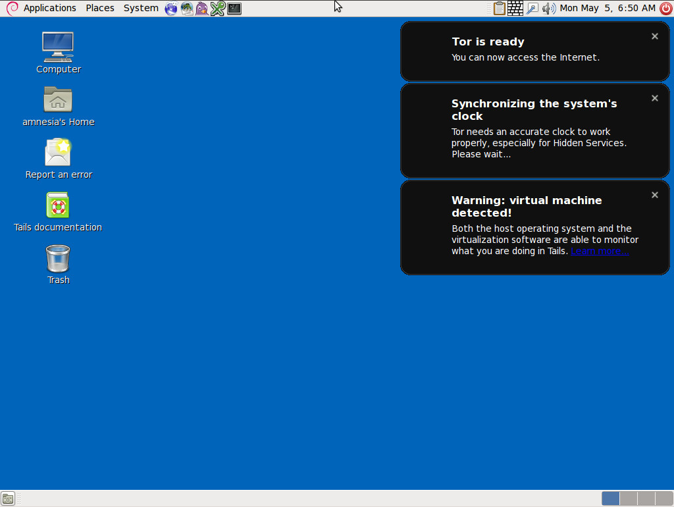Dismiss the Synchronizing system's clock notification
The height and width of the screenshot is (507, 674).
(655, 99)
